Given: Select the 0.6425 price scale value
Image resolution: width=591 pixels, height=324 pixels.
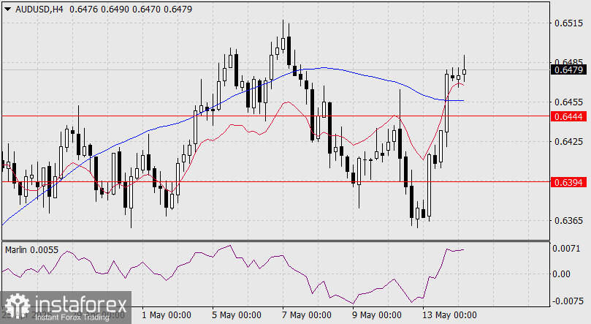Looking at the screenshot, I should [568, 142].
